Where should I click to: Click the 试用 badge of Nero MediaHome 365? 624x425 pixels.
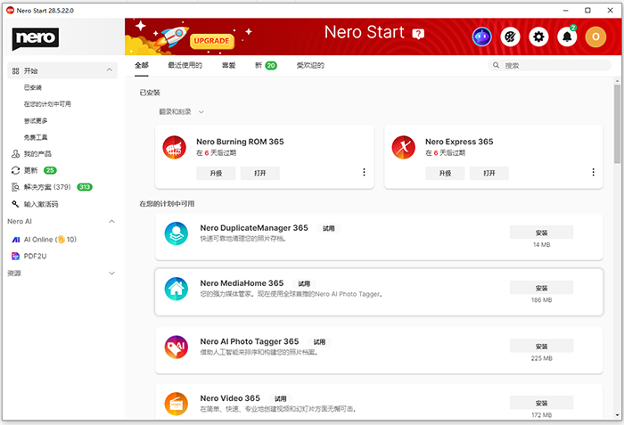click(x=304, y=283)
